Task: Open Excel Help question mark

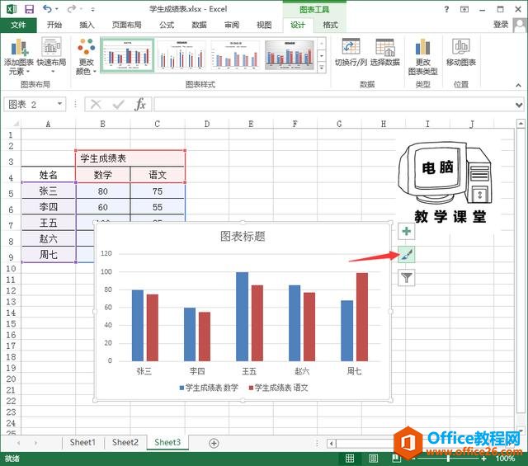Action: coord(446,9)
